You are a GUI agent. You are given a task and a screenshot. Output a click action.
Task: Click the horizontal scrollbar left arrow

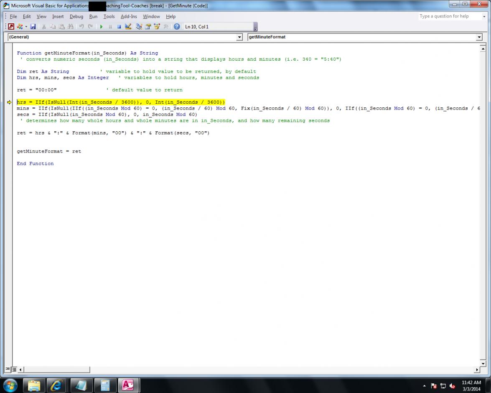tap(20, 370)
